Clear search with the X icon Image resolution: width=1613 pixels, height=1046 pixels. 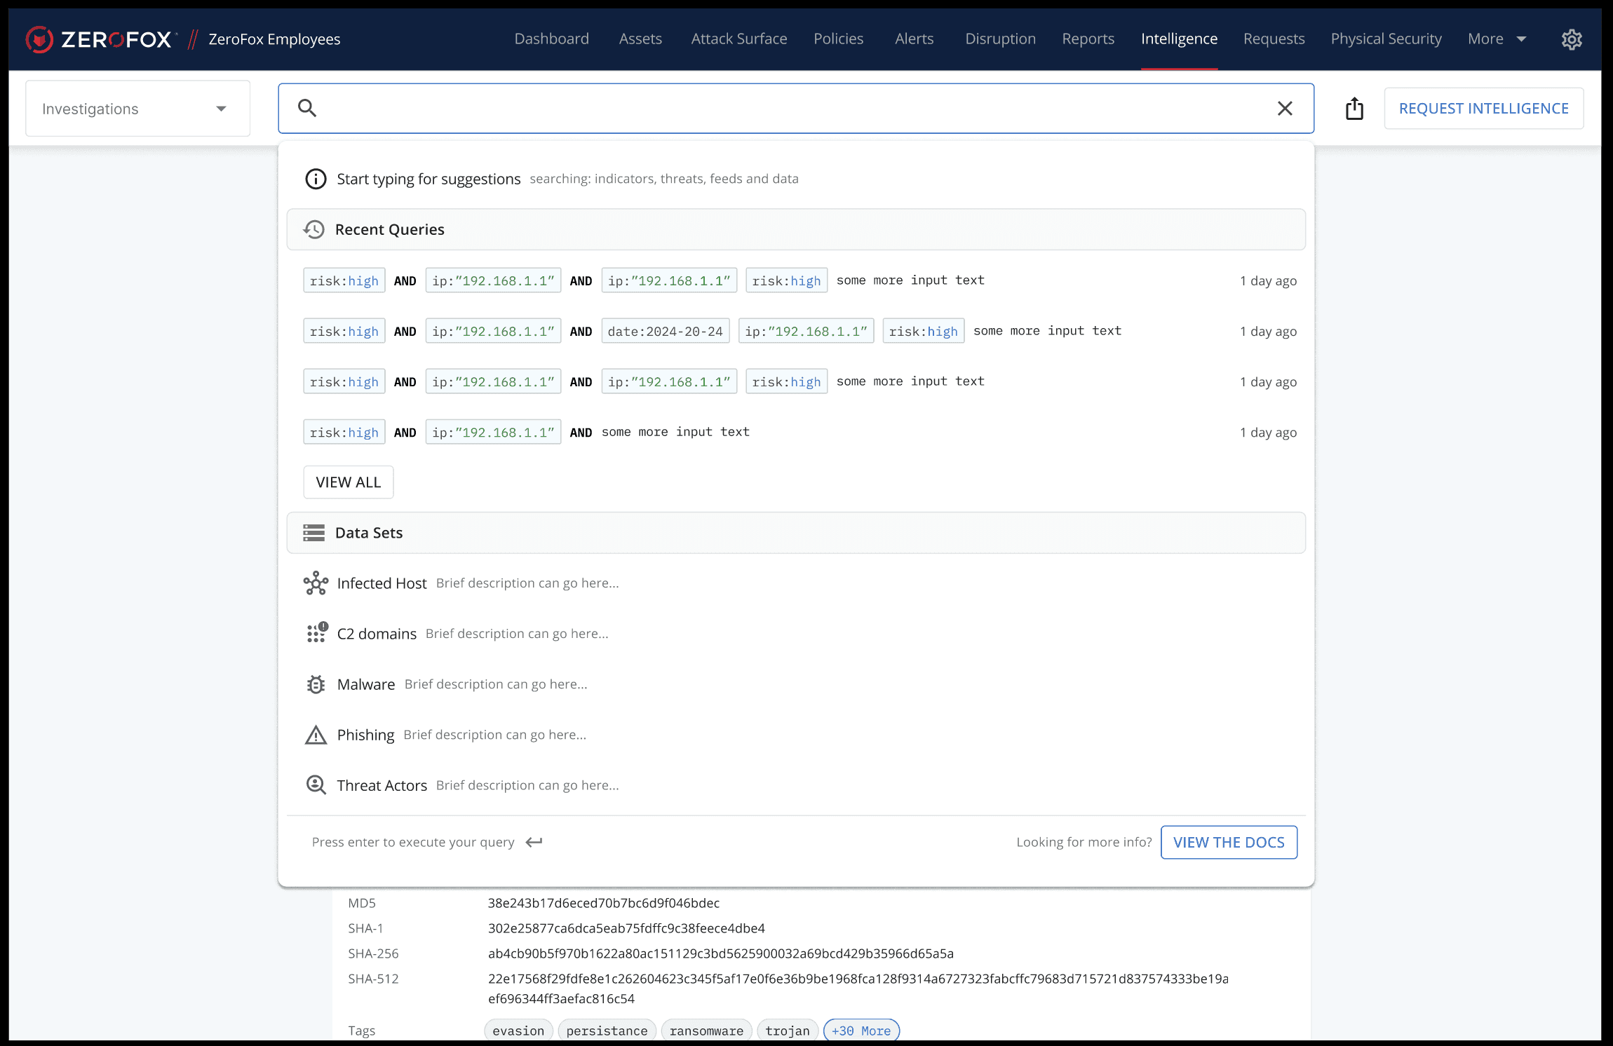[1284, 109]
